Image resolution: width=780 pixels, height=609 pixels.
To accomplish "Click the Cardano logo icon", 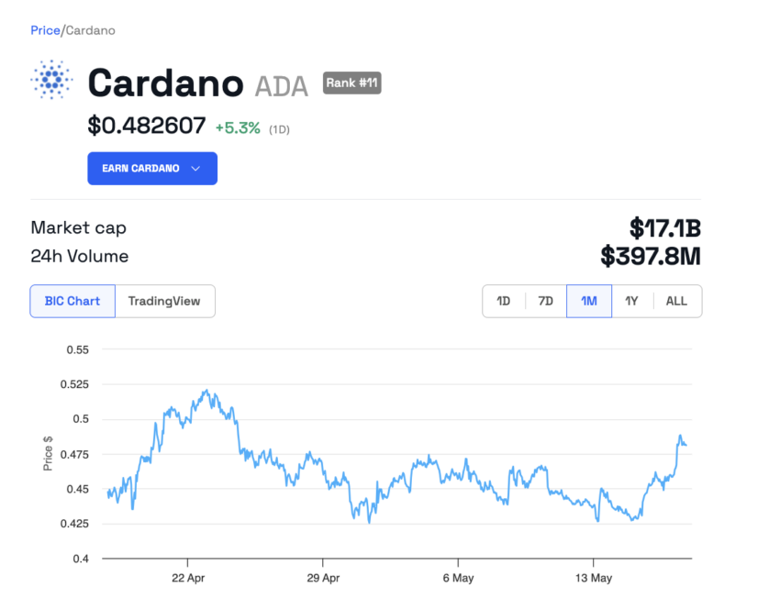I will click(51, 80).
